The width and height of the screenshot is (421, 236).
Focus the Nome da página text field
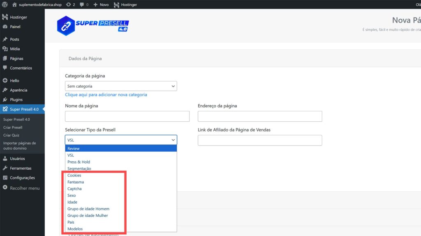(127, 116)
